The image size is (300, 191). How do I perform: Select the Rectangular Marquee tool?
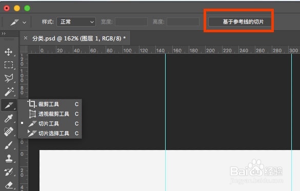[x=9, y=65]
